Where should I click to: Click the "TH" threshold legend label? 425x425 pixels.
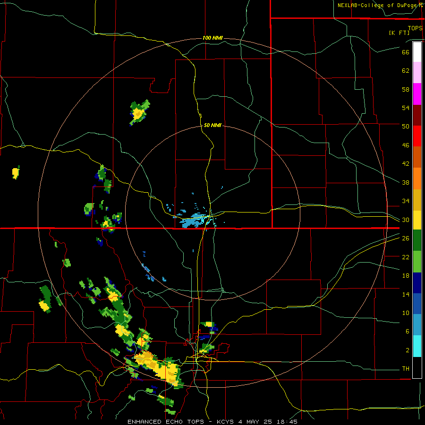(x=406, y=369)
